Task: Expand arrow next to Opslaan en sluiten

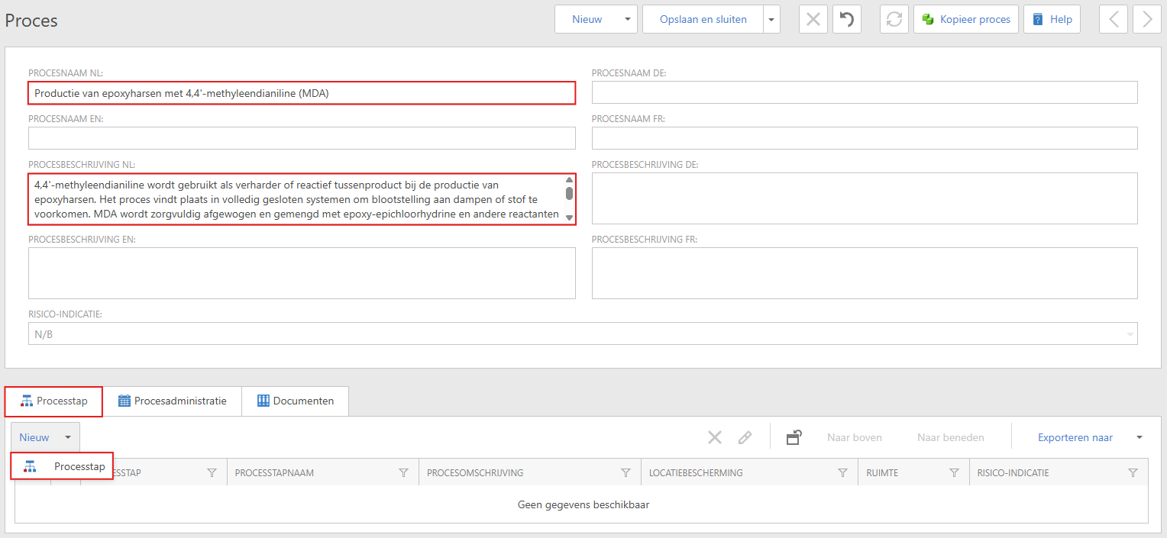Action: (x=771, y=20)
